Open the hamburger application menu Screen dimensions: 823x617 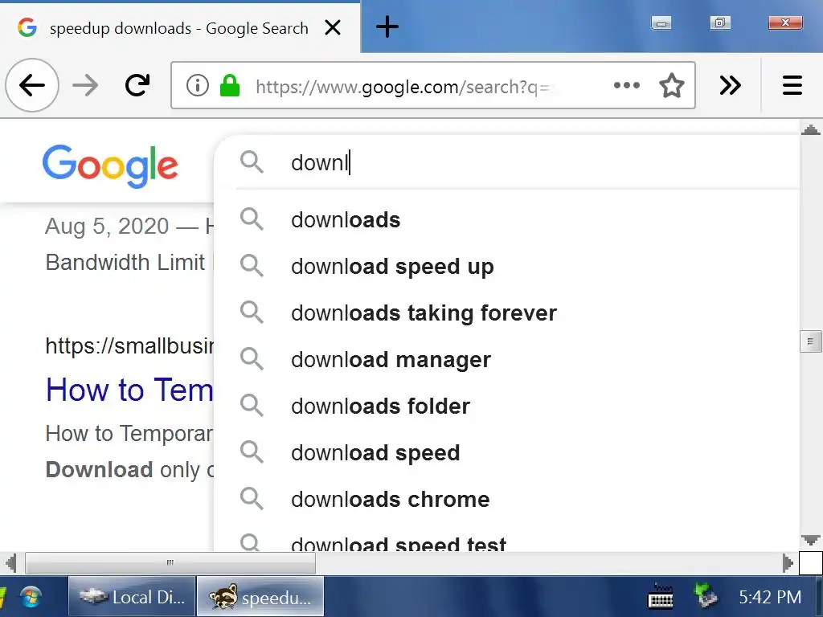(x=792, y=85)
